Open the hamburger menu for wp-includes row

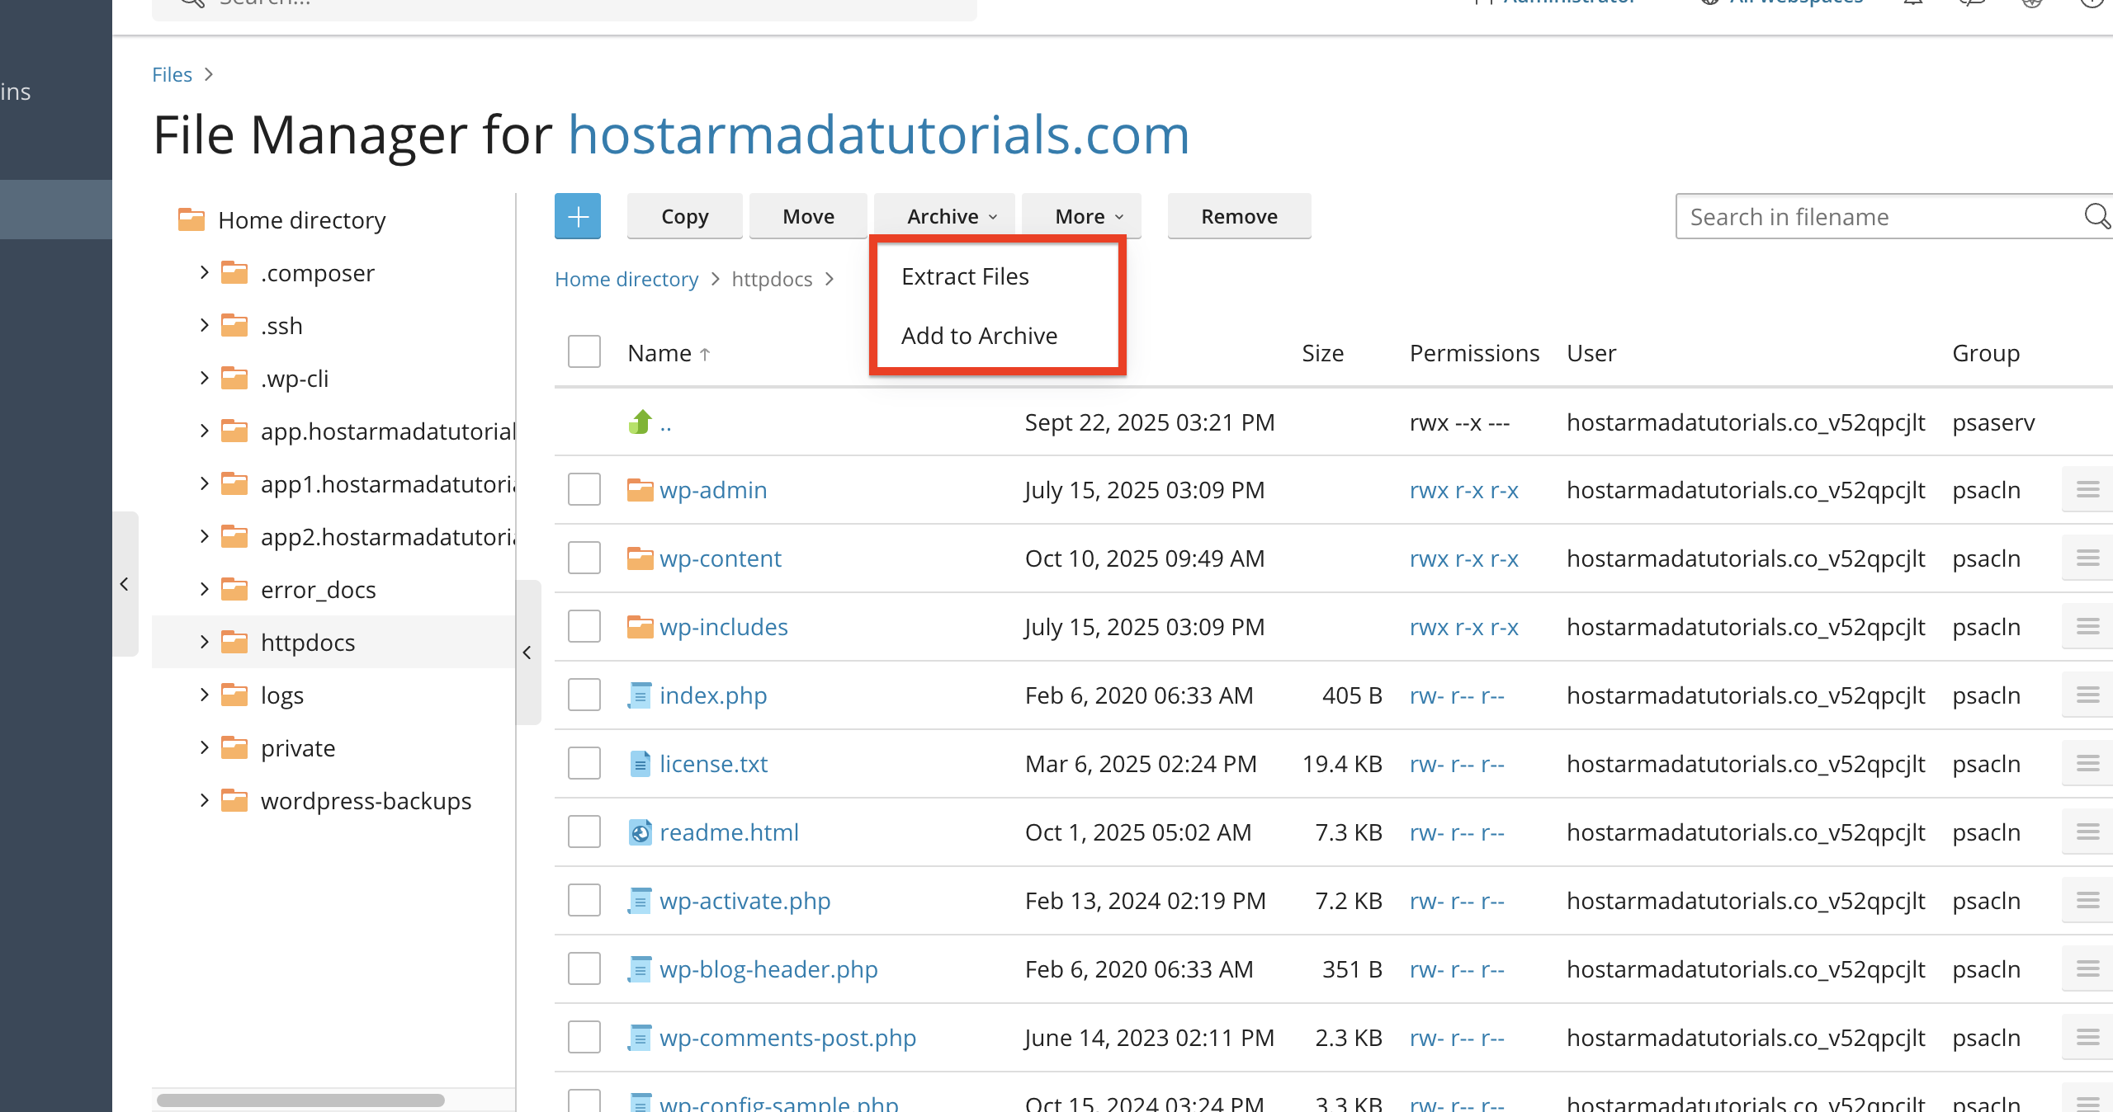point(2087,627)
